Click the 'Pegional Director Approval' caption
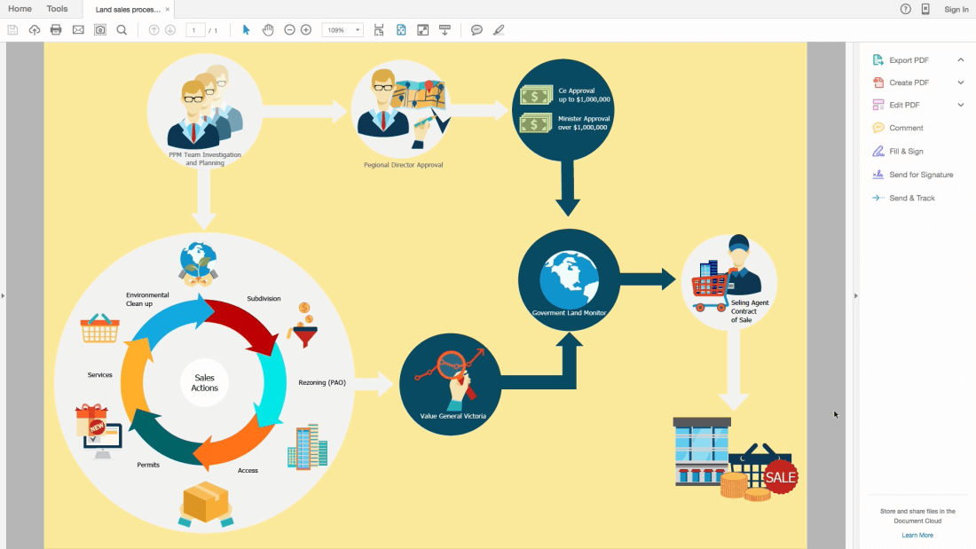Image resolution: width=976 pixels, height=549 pixels. point(404,165)
